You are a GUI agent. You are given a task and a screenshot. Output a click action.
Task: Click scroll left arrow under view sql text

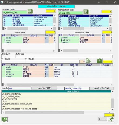point(3,112)
